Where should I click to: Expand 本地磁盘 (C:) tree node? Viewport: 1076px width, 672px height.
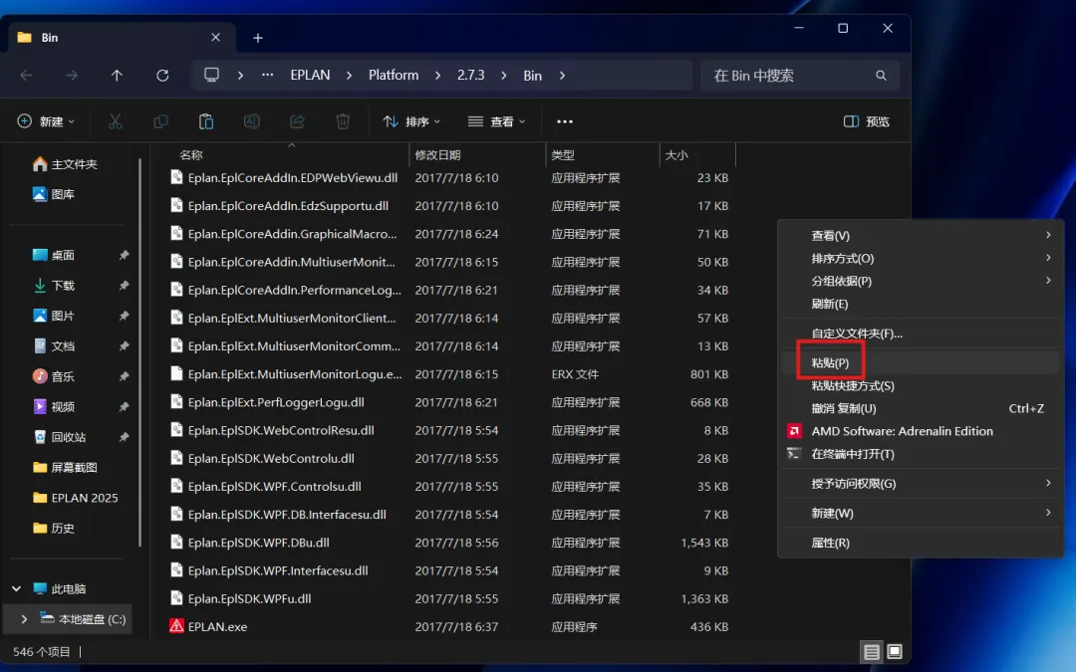(24, 619)
